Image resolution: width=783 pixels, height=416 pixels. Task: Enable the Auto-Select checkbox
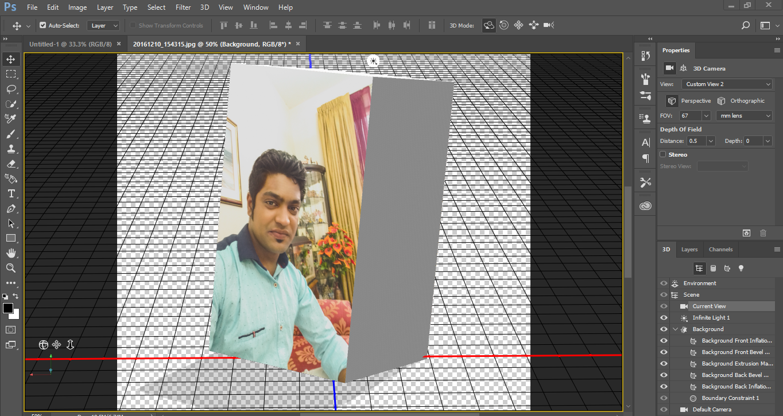(x=44, y=25)
